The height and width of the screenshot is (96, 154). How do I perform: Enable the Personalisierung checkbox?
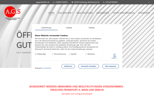tap(53, 54)
